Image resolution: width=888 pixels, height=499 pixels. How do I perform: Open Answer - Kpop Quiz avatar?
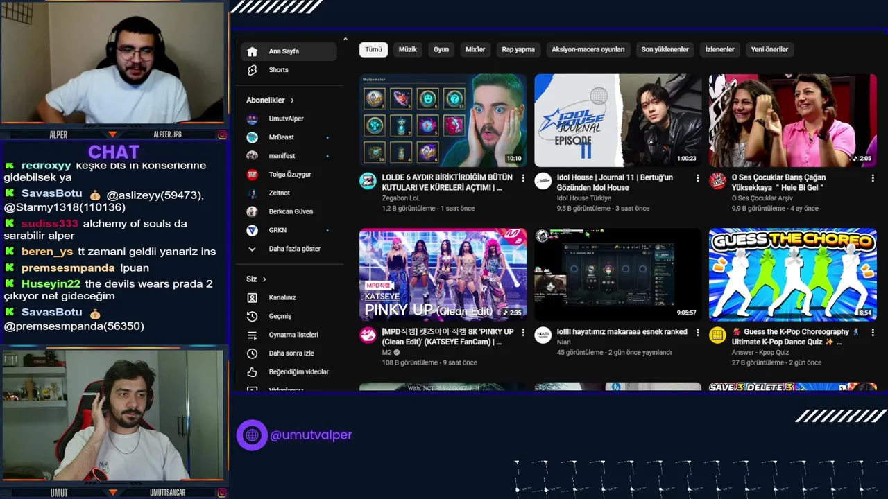click(x=717, y=336)
